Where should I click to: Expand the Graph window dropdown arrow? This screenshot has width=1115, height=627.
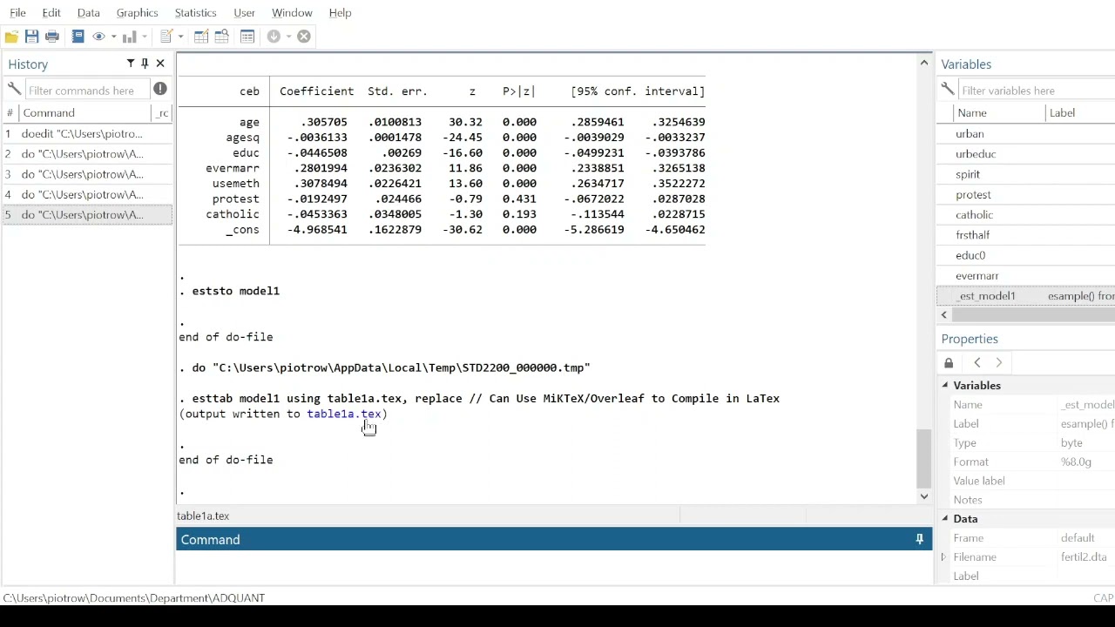pyautogui.click(x=144, y=37)
